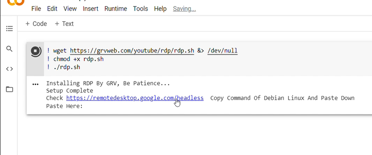Open cell output options three dots
This screenshot has height=155, width=372.
pyautogui.click(x=35, y=84)
